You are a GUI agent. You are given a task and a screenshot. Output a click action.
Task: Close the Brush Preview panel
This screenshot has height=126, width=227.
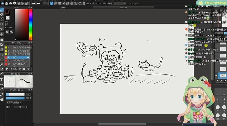(x=31, y=74)
